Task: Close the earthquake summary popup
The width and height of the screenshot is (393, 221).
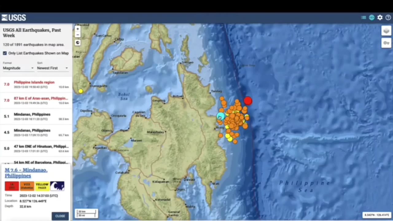Action: pos(60,216)
